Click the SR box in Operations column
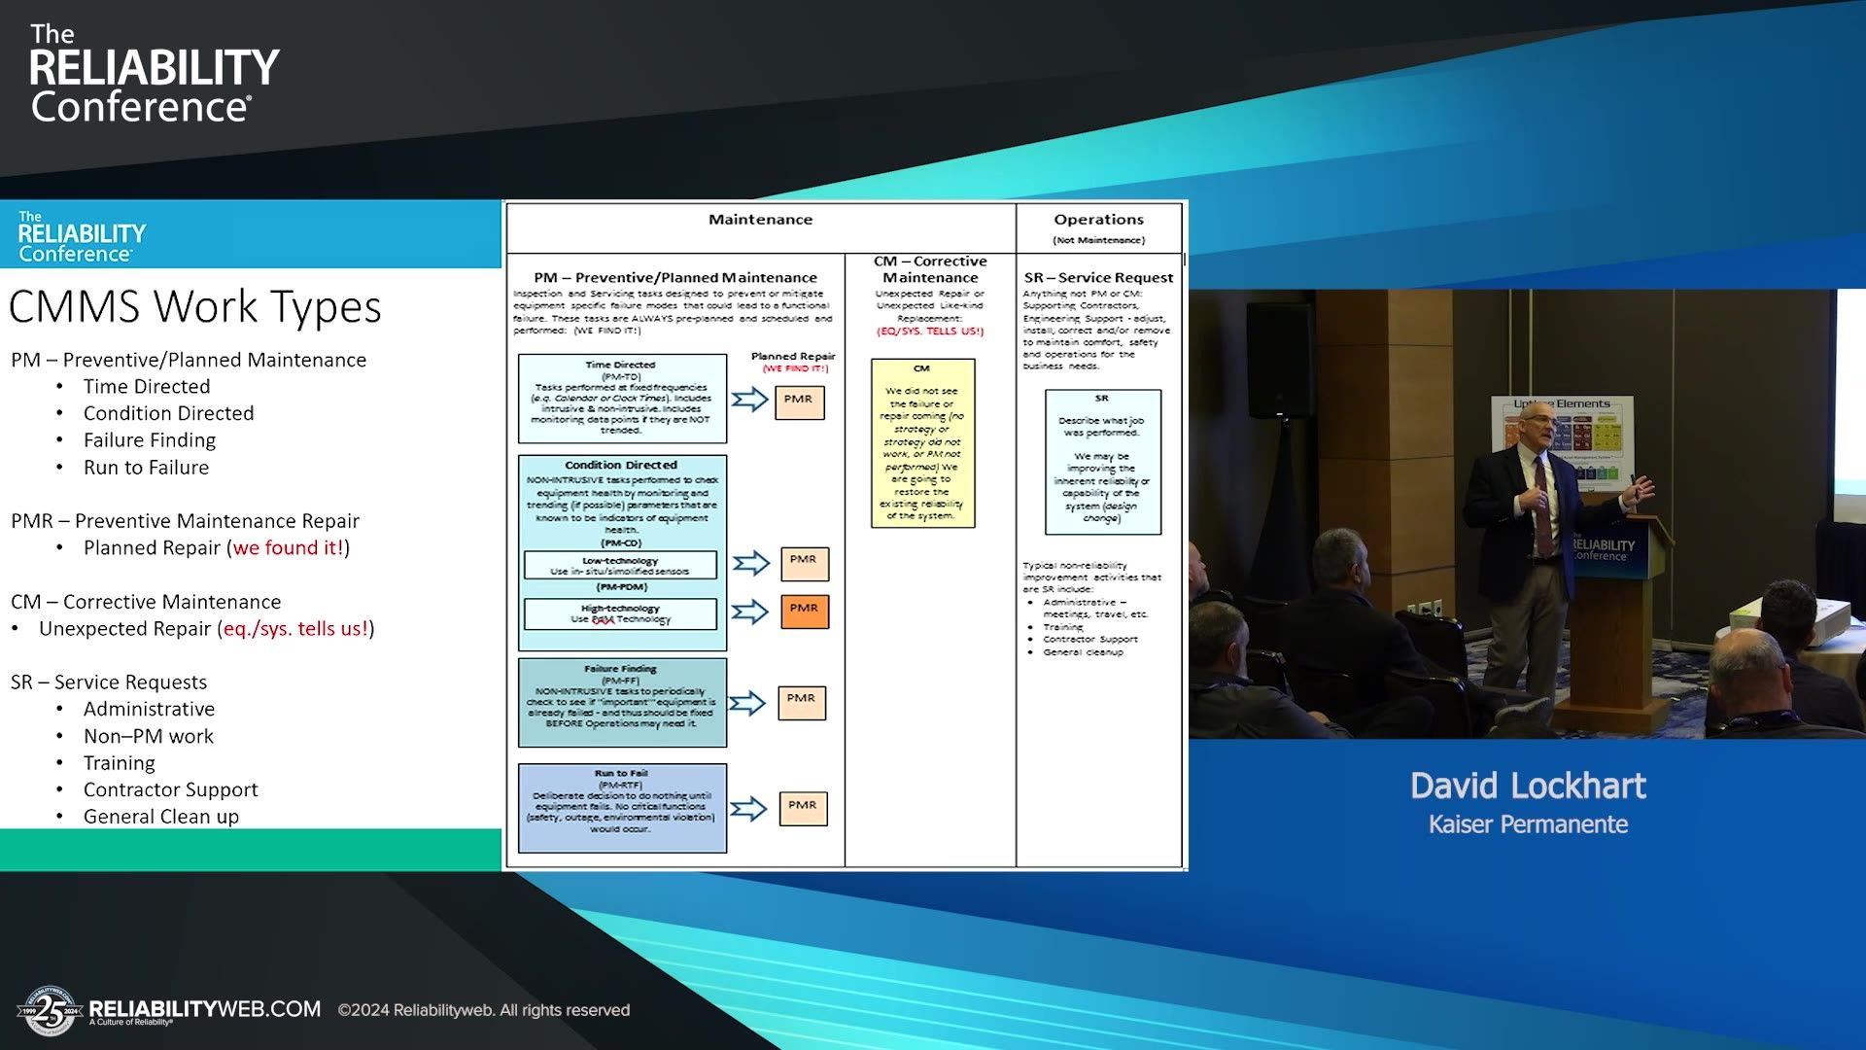 pyautogui.click(x=1102, y=462)
